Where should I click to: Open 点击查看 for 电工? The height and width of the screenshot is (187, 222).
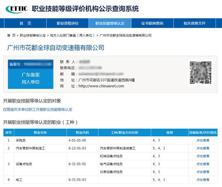[203, 179]
